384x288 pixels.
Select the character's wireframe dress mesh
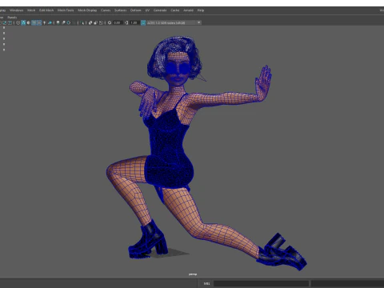168,150
